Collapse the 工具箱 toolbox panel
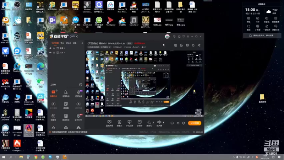This screenshot has height=160, width=284. [x=81, y=85]
